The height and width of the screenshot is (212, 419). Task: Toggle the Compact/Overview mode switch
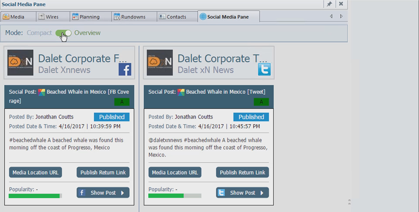pyautogui.click(x=64, y=33)
